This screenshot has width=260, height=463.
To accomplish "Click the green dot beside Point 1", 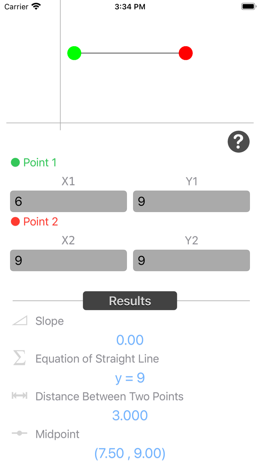I will tap(14, 162).
